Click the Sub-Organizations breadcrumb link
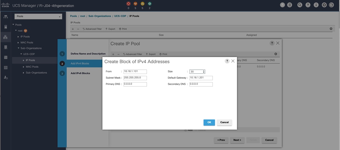 tap(100, 16)
